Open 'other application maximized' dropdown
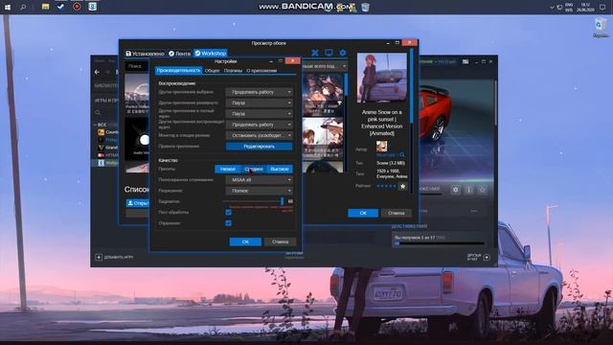This screenshot has height=345, width=613. [260, 103]
